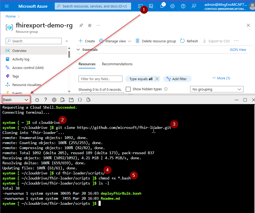Viewport: 255px width, 213px height.
Task: Open Overview in the left menu
Action: (x=34, y=51)
